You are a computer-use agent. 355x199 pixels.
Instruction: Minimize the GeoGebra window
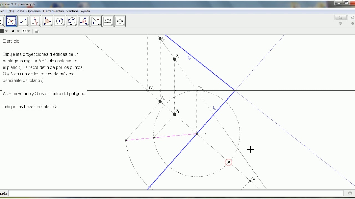click(x=339, y=3)
